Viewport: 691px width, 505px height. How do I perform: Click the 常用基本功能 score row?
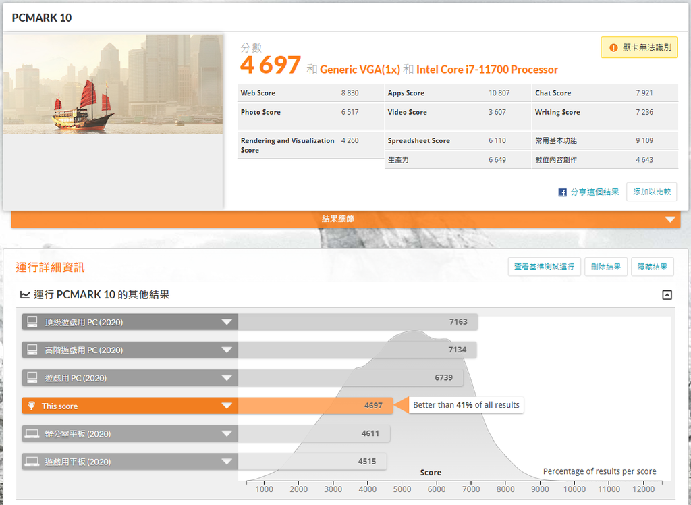[x=605, y=140]
